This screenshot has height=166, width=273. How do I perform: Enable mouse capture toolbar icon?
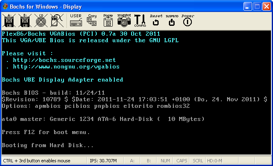coord(57,20)
